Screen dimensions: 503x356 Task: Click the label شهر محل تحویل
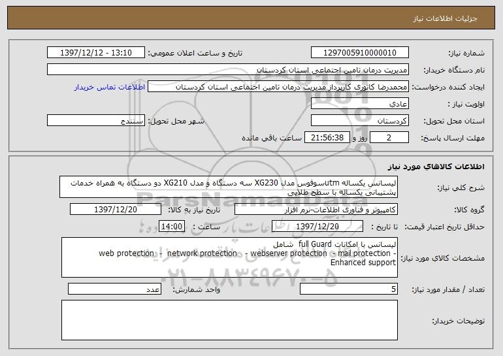tap(176, 121)
